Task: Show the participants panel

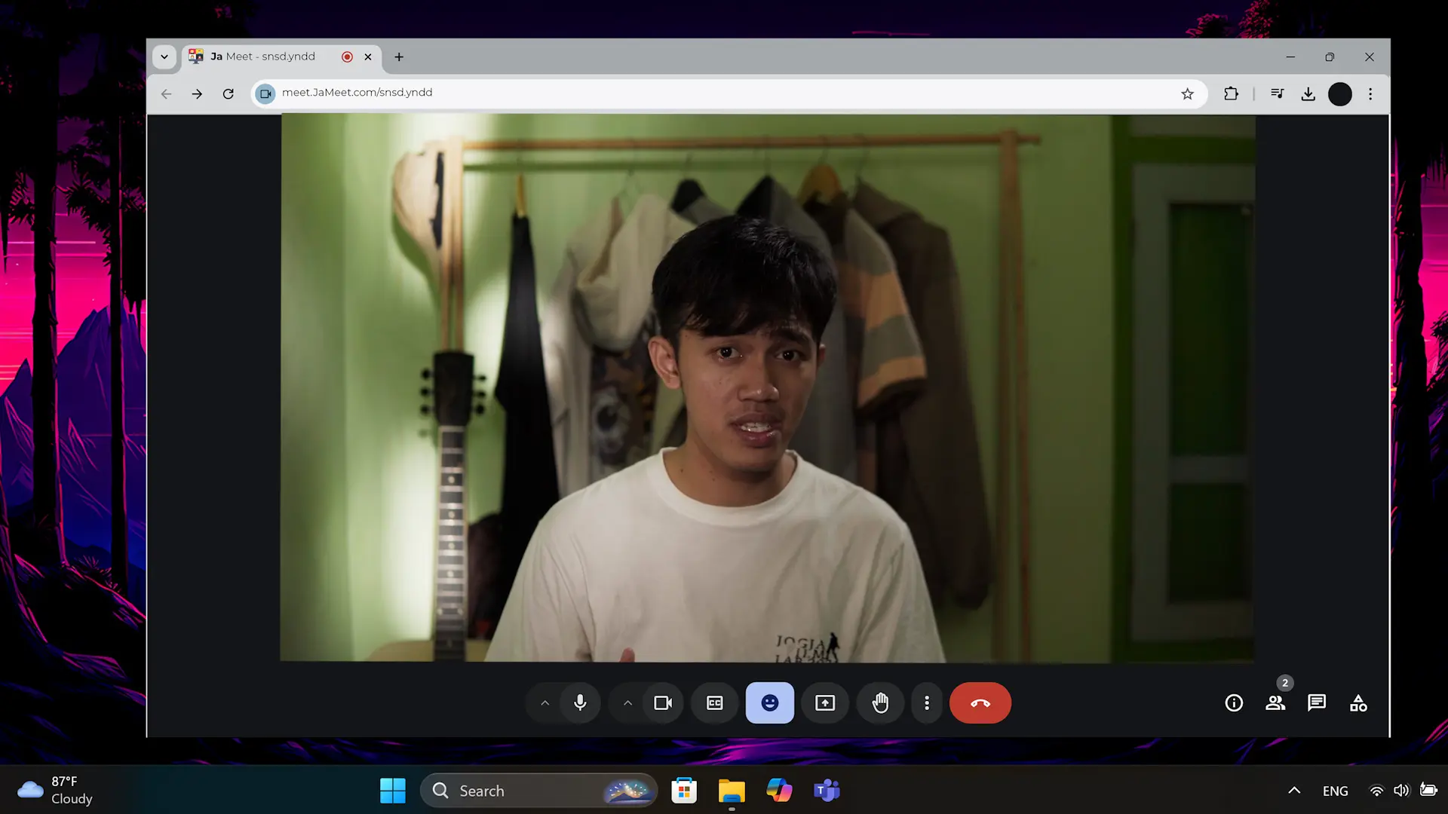Action: click(x=1275, y=702)
